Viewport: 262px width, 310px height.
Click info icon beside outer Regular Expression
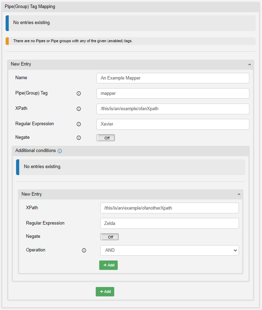click(79, 124)
